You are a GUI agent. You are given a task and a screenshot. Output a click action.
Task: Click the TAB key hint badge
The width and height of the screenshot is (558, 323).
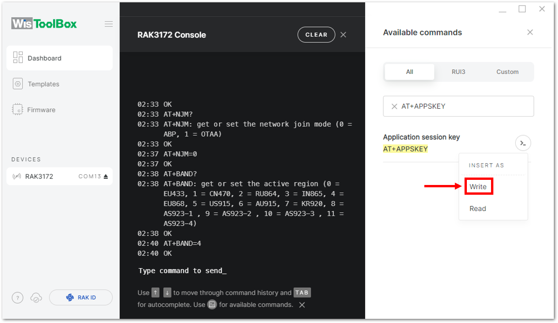pyautogui.click(x=302, y=293)
